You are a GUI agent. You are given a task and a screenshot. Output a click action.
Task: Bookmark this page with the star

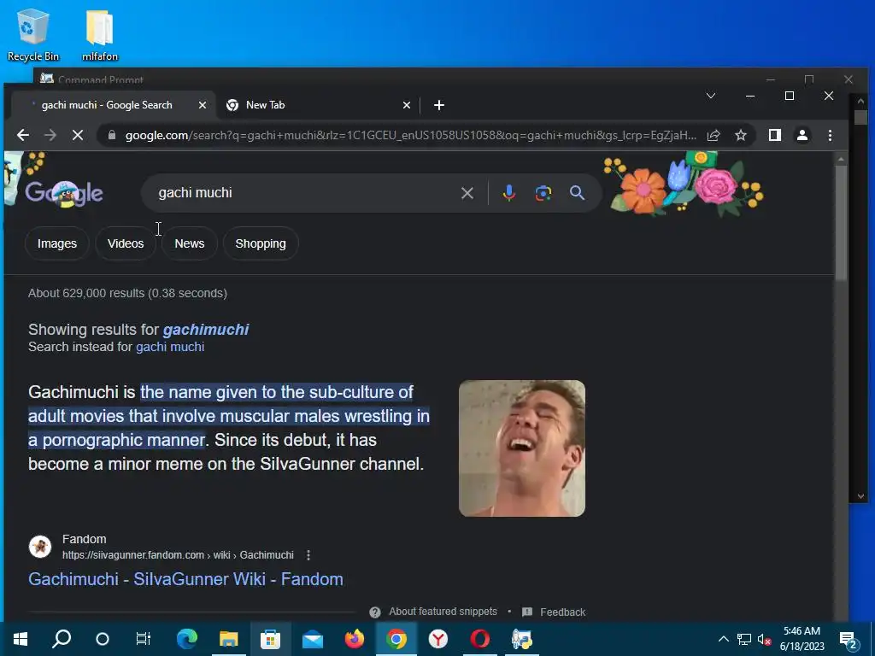(x=741, y=135)
